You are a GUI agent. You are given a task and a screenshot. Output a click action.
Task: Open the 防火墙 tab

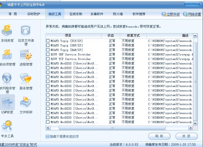tap(118, 14)
